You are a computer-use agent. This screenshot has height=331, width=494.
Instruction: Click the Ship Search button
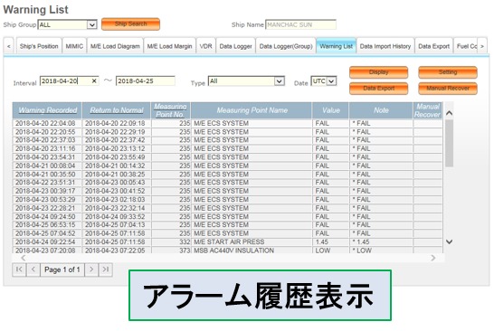tap(130, 24)
